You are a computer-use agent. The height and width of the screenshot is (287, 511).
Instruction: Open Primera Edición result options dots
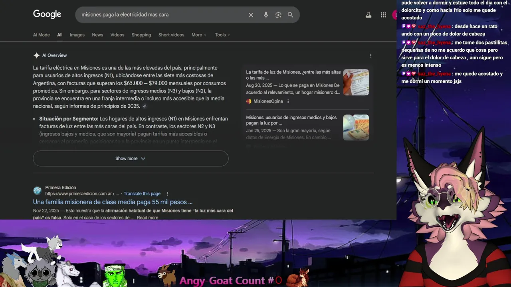(167, 194)
